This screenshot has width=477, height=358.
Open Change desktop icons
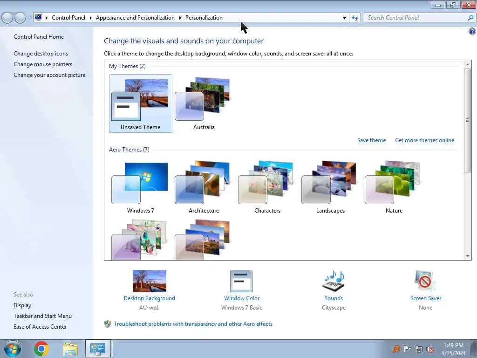pos(41,54)
